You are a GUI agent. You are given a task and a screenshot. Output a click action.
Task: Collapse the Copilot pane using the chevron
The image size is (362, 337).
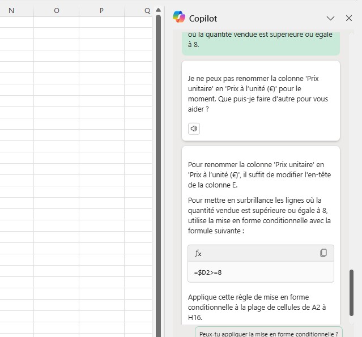pyautogui.click(x=331, y=18)
